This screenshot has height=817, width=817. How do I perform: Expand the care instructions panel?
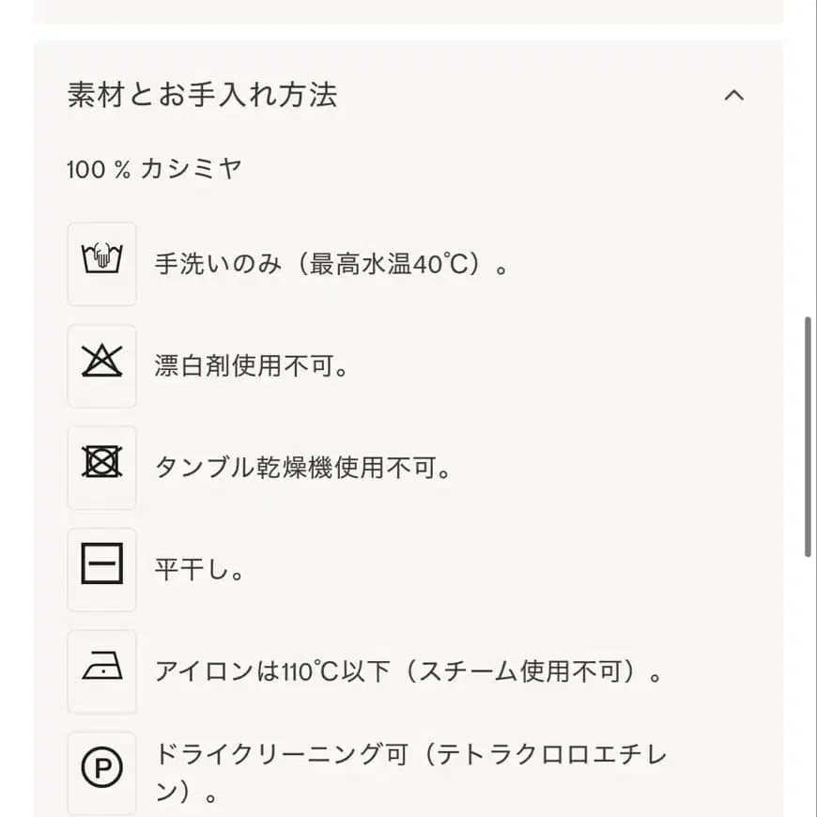coord(735,95)
